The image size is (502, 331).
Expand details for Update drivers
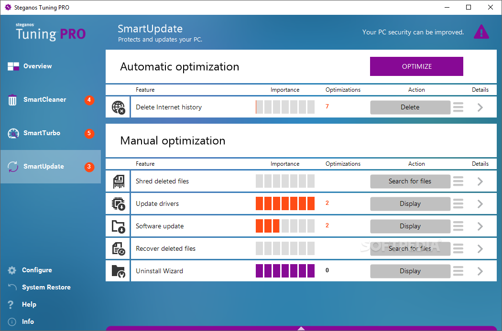[x=480, y=204]
